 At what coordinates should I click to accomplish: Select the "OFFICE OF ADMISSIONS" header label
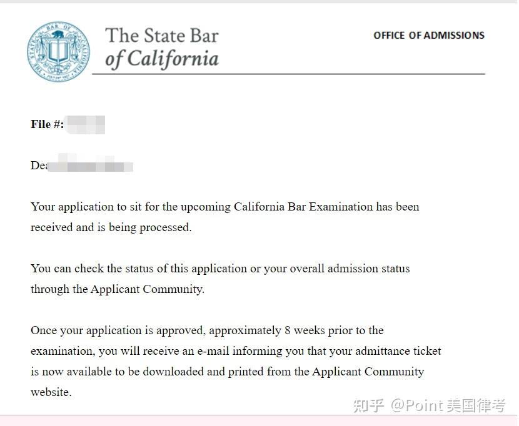428,36
